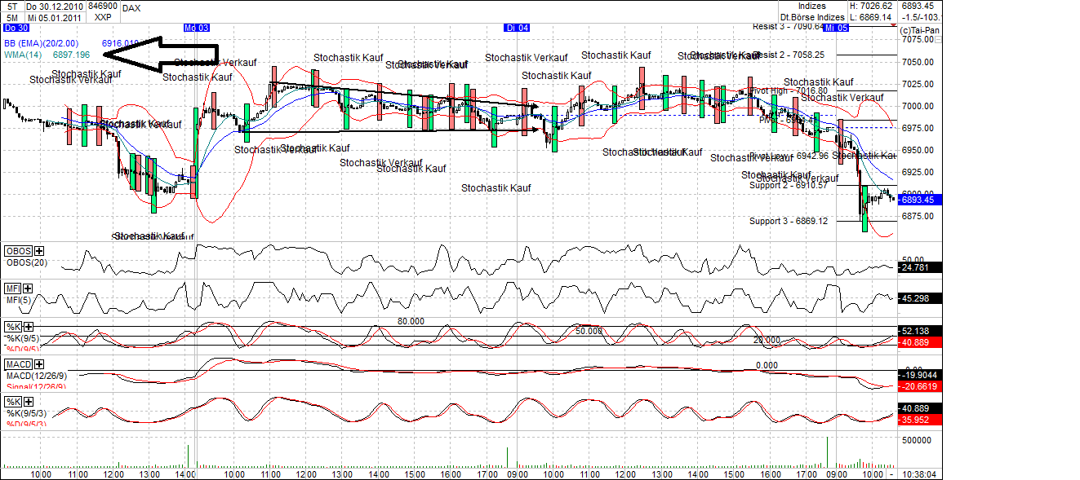This screenshot has height=480, width=1080.
Task: Click the OBOS panel label box
Action: pyautogui.click(x=18, y=252)
